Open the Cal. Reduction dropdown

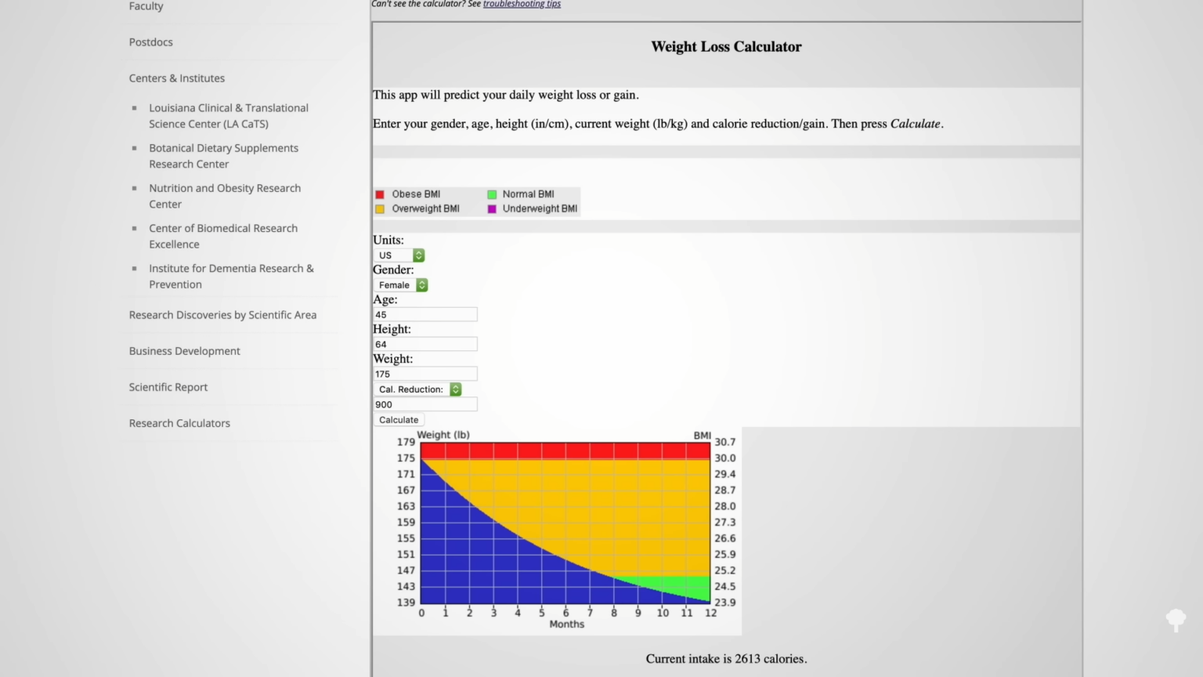pos(417,389)
